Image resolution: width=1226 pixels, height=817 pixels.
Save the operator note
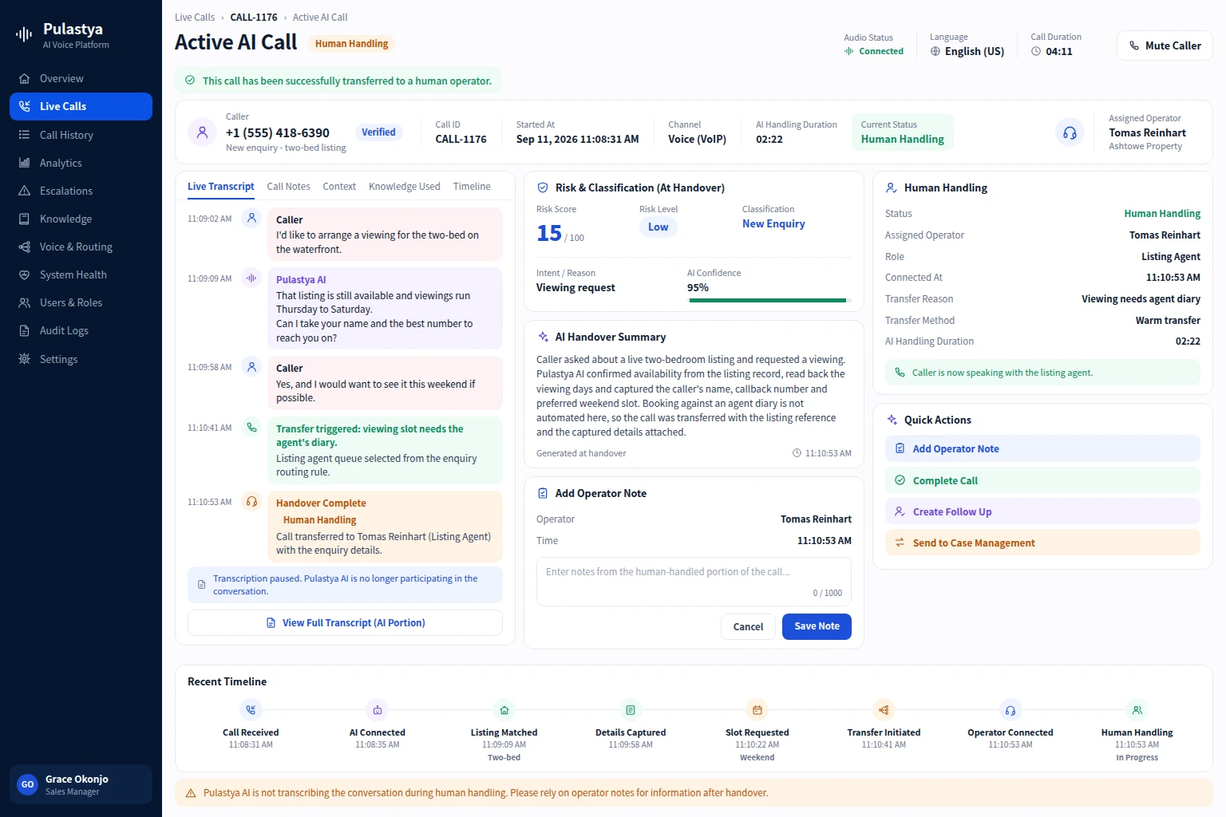817,626
